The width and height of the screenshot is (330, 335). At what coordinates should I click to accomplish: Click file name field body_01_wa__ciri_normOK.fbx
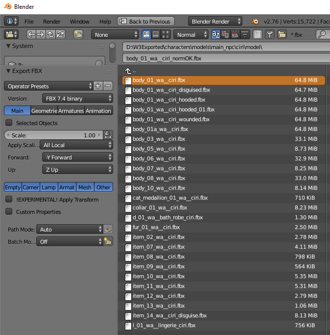coord(226,58)
